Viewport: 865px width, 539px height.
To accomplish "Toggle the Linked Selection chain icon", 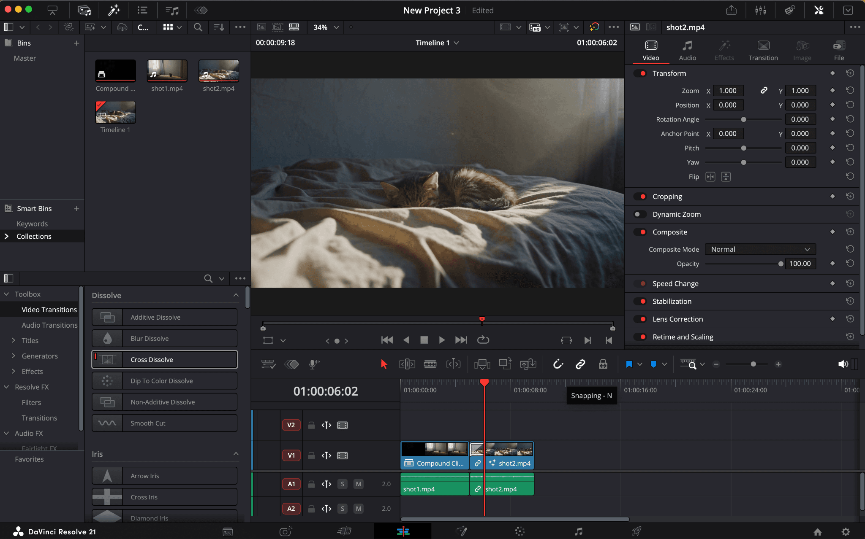I will [580, 364].
